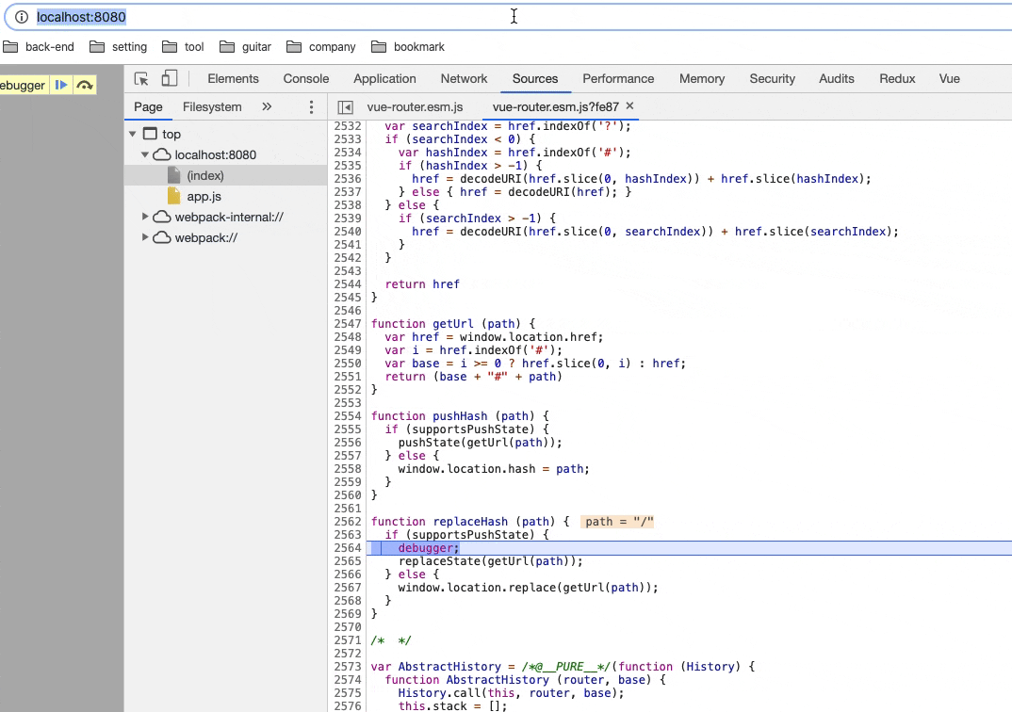Viewport: 1012px width, 712px height.
Task: Switch to the Network panel
Action: point(464,79)
